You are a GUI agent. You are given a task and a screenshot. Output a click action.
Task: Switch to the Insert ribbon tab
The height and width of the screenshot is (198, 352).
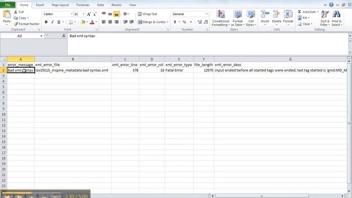point(40,5)
